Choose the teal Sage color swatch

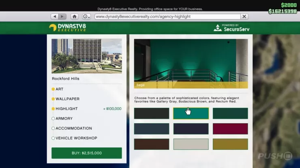pyautogui.click(x=191, y=113)
